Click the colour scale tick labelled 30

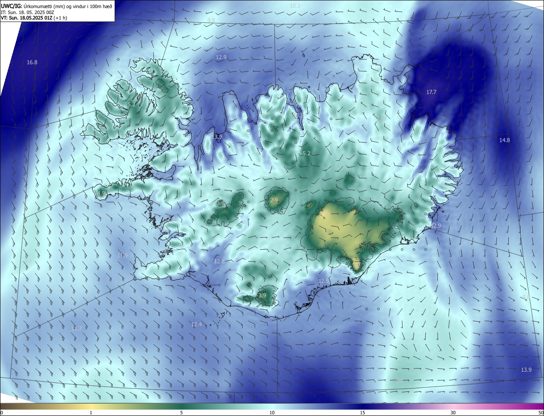[x=453, y=413]
